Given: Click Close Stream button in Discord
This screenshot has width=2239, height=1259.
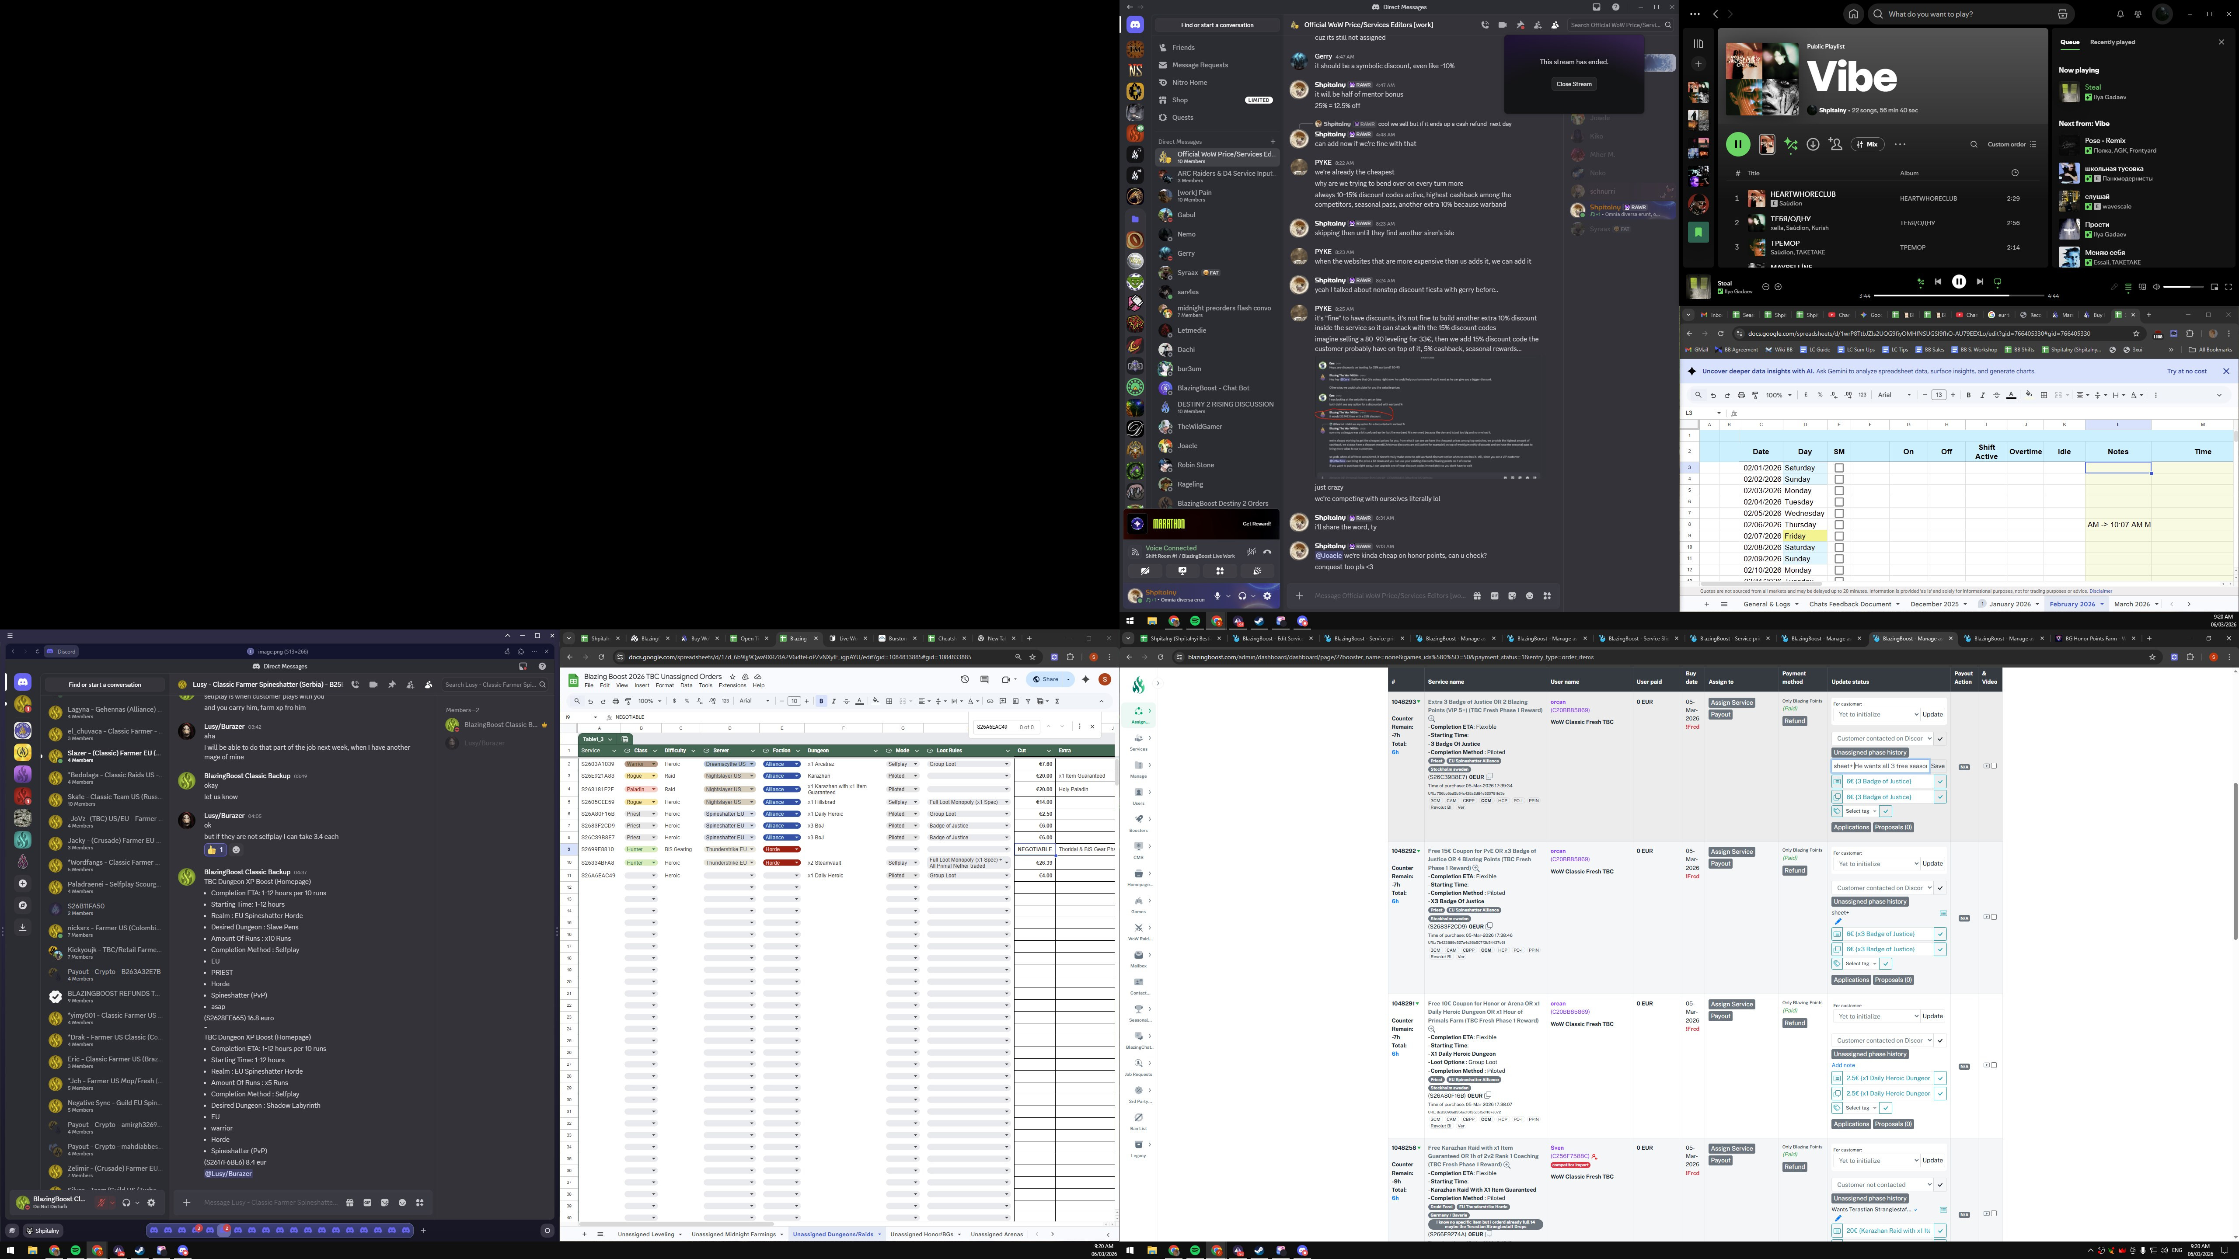Looking at the screenshot, I should (1573, 84).
